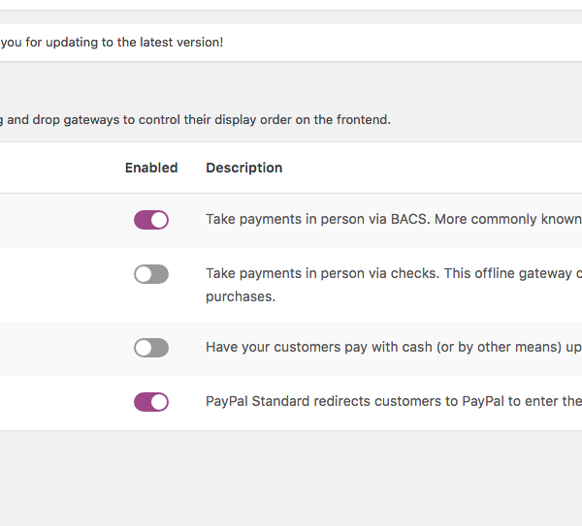Enable the cash payment gateway toggle

151,348
